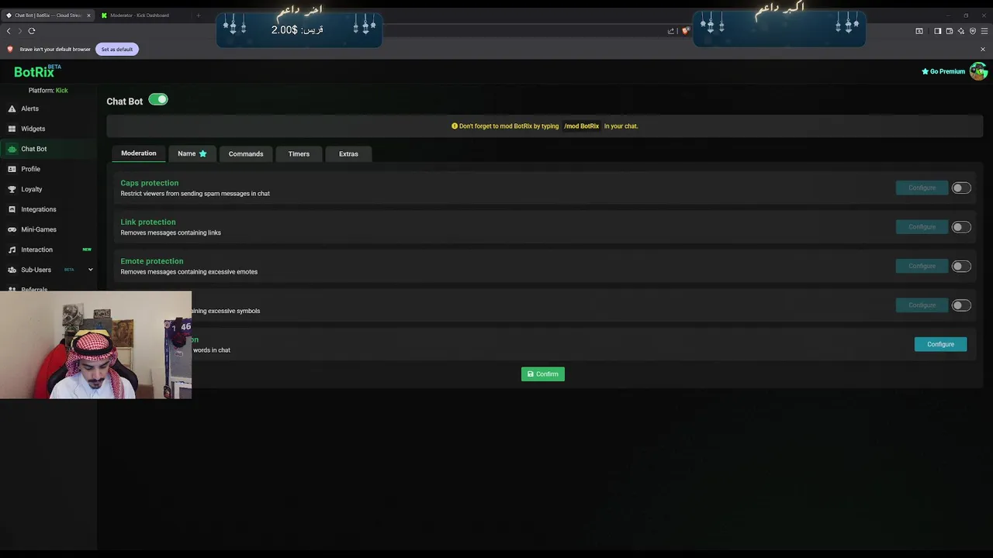Click Set as default browser button
993x558 pixels.
[x=117, y=49]
